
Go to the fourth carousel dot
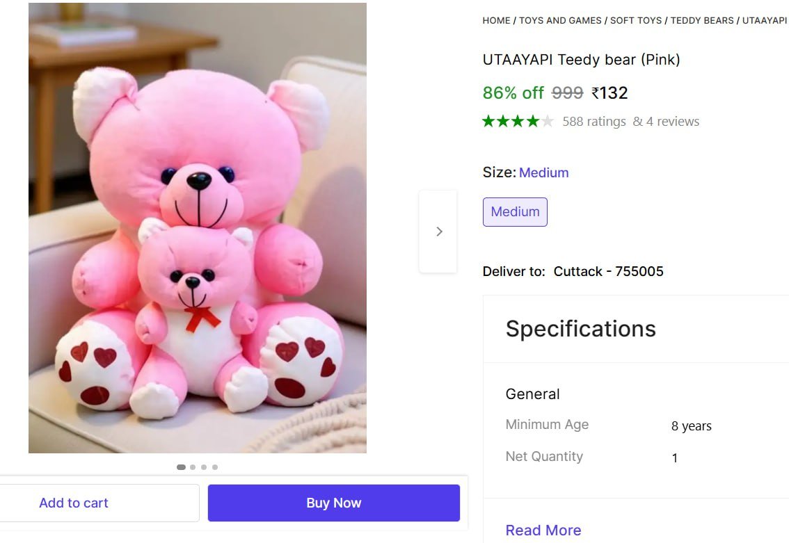click(215, 467)
